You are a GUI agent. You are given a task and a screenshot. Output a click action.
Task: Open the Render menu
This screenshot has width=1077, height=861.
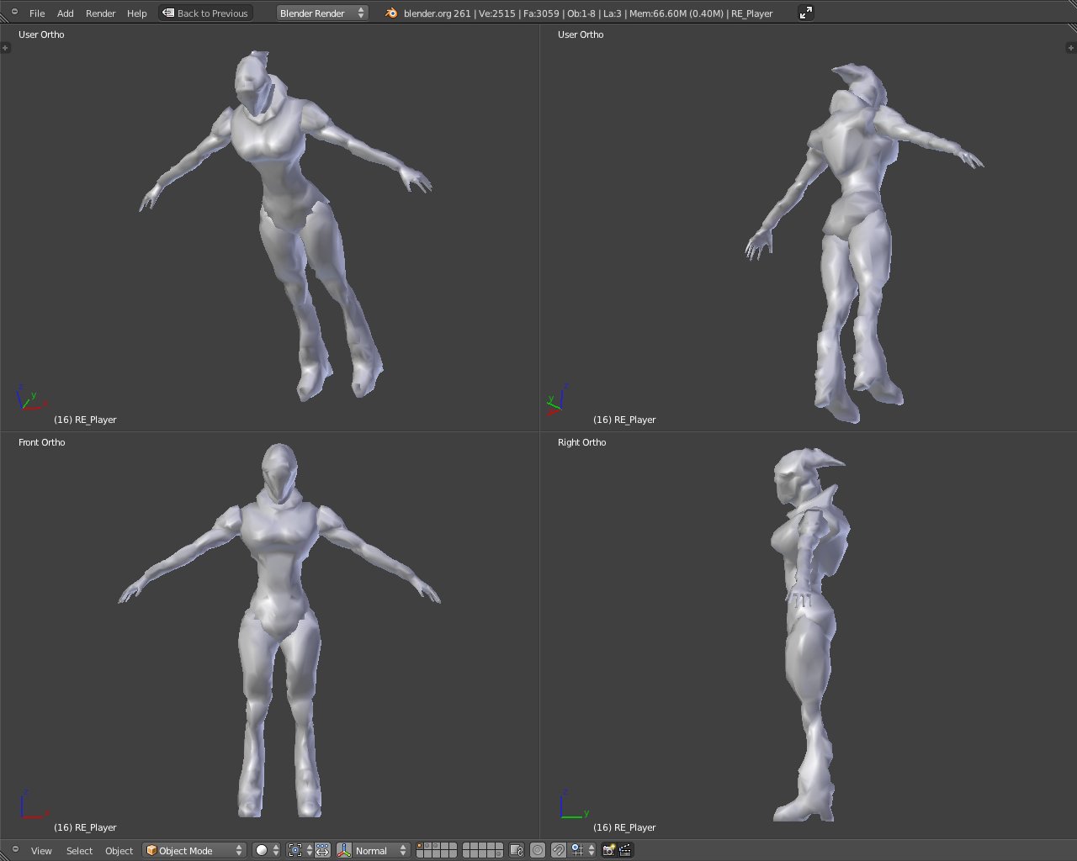tap(100, 13)
